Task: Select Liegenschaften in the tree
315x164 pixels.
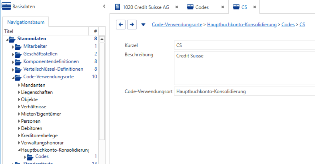Action: click(x=37, y=92)
